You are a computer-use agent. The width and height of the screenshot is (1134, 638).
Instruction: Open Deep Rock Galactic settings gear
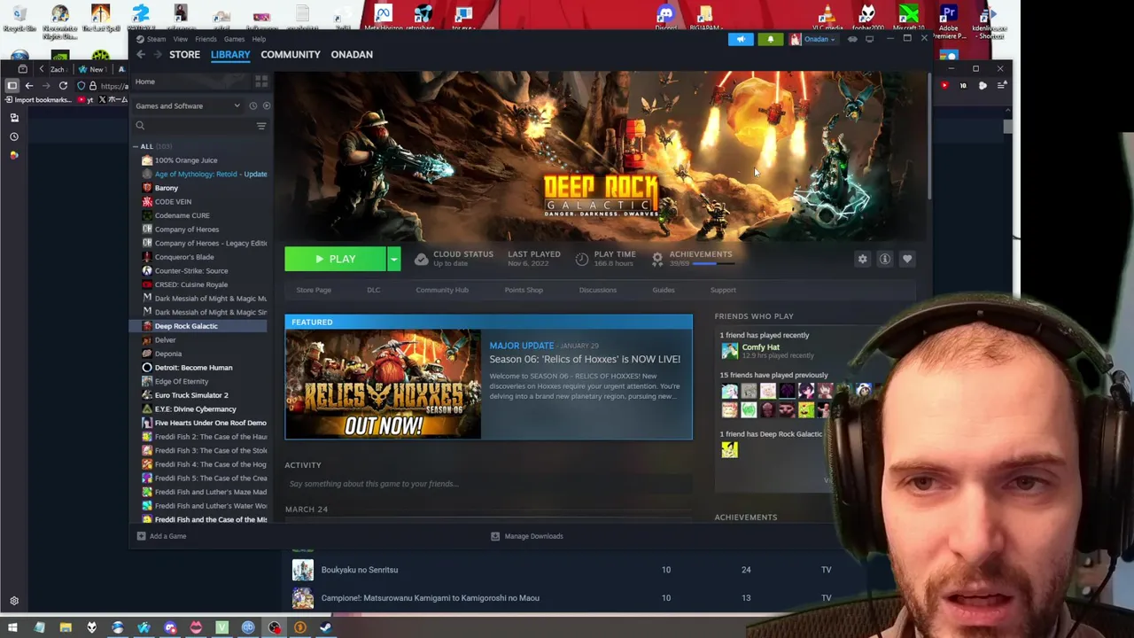[862, 259]
